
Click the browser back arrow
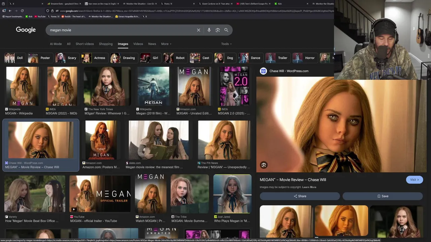coord(10,11)
